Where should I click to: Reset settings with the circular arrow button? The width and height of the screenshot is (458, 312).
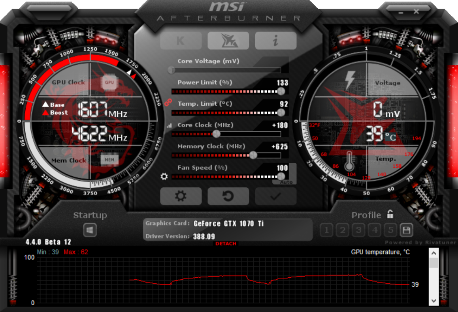pos(228,196)
